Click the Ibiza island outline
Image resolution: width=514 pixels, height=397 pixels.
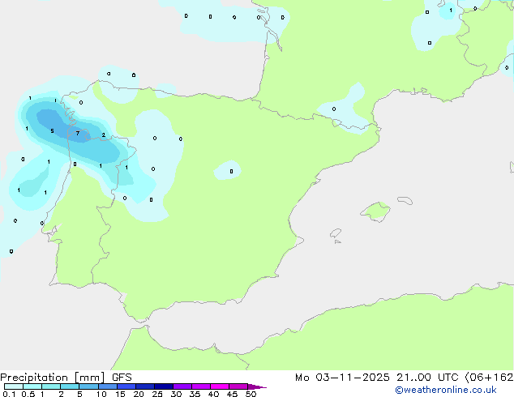[x=336, y=233]
